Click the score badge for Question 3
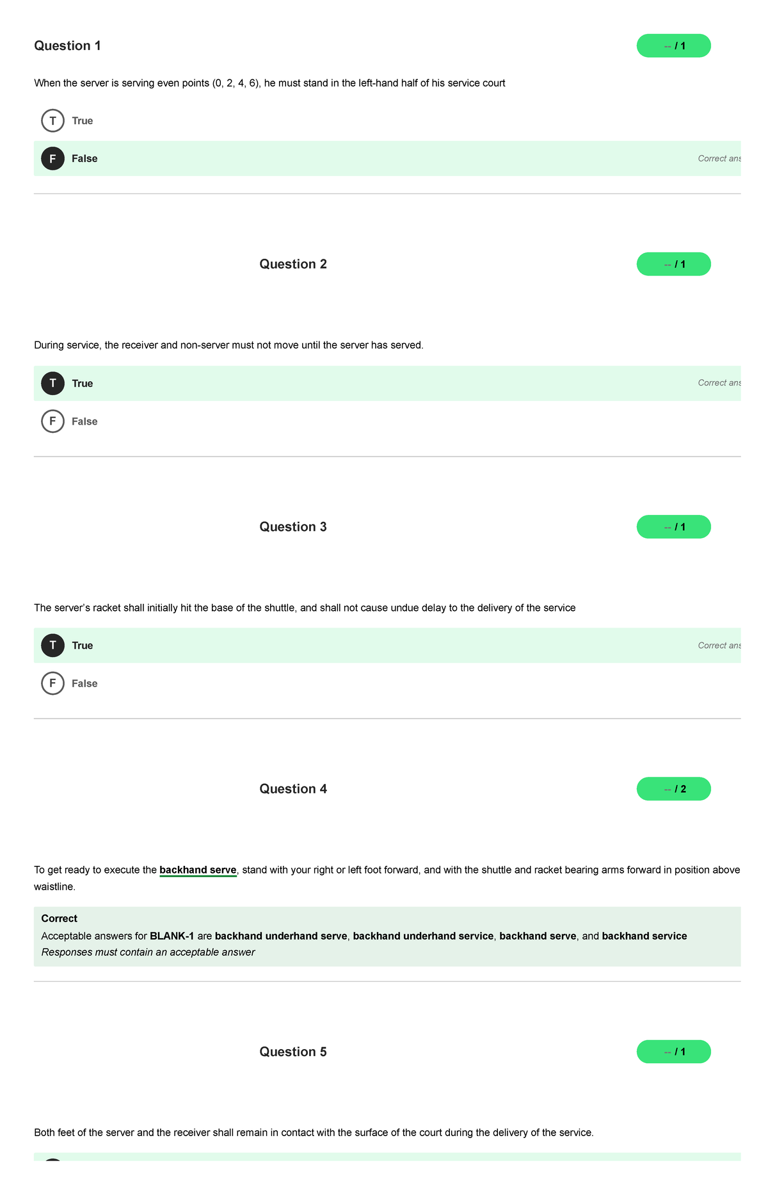The width and height of the screenshot is (768, 1188). 673,526
